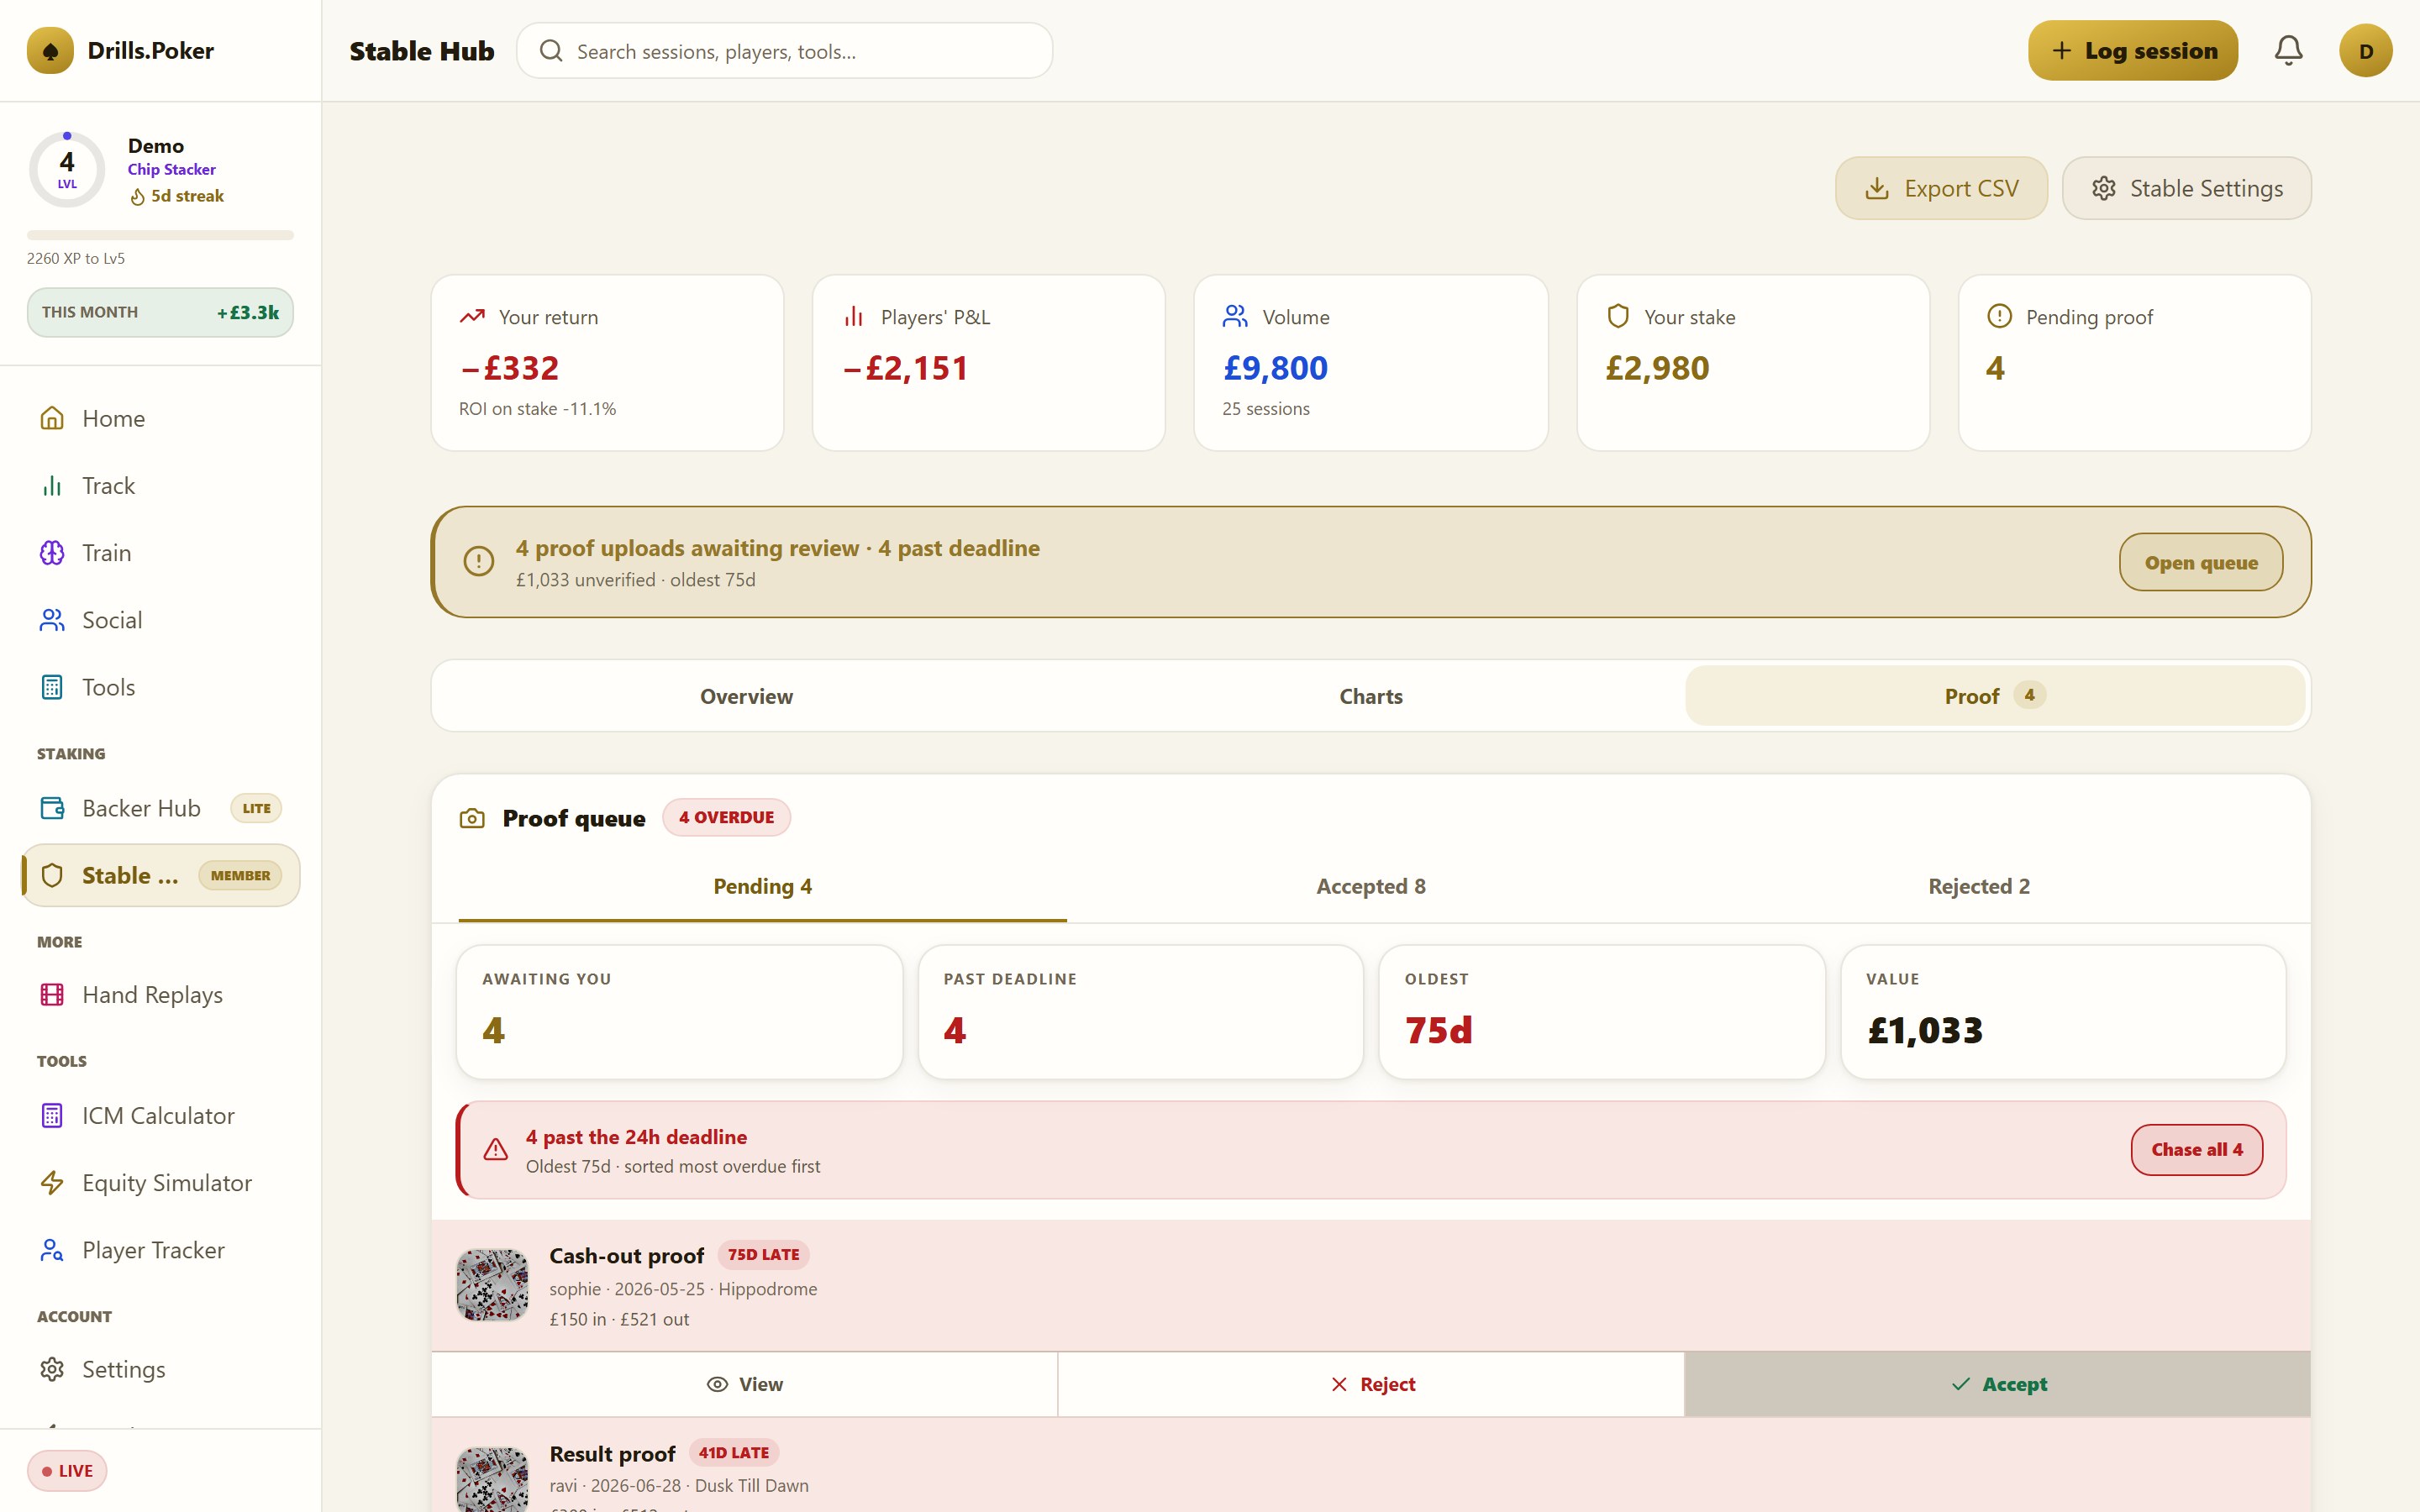Screen dimensions: 2420x1512
Task: Click the streak flame icon
Action: click(138, 197)
